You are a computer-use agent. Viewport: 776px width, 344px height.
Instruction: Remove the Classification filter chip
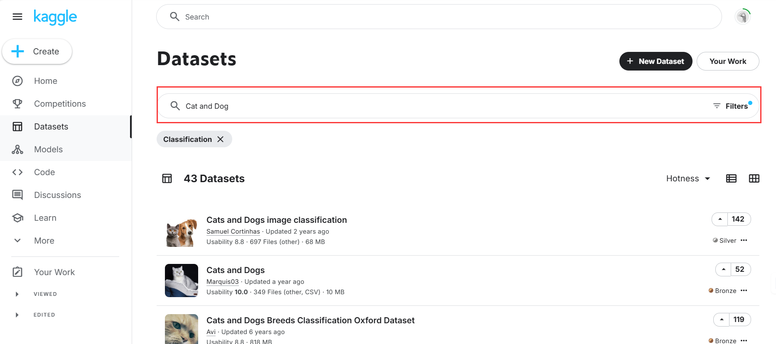[221, 139]
